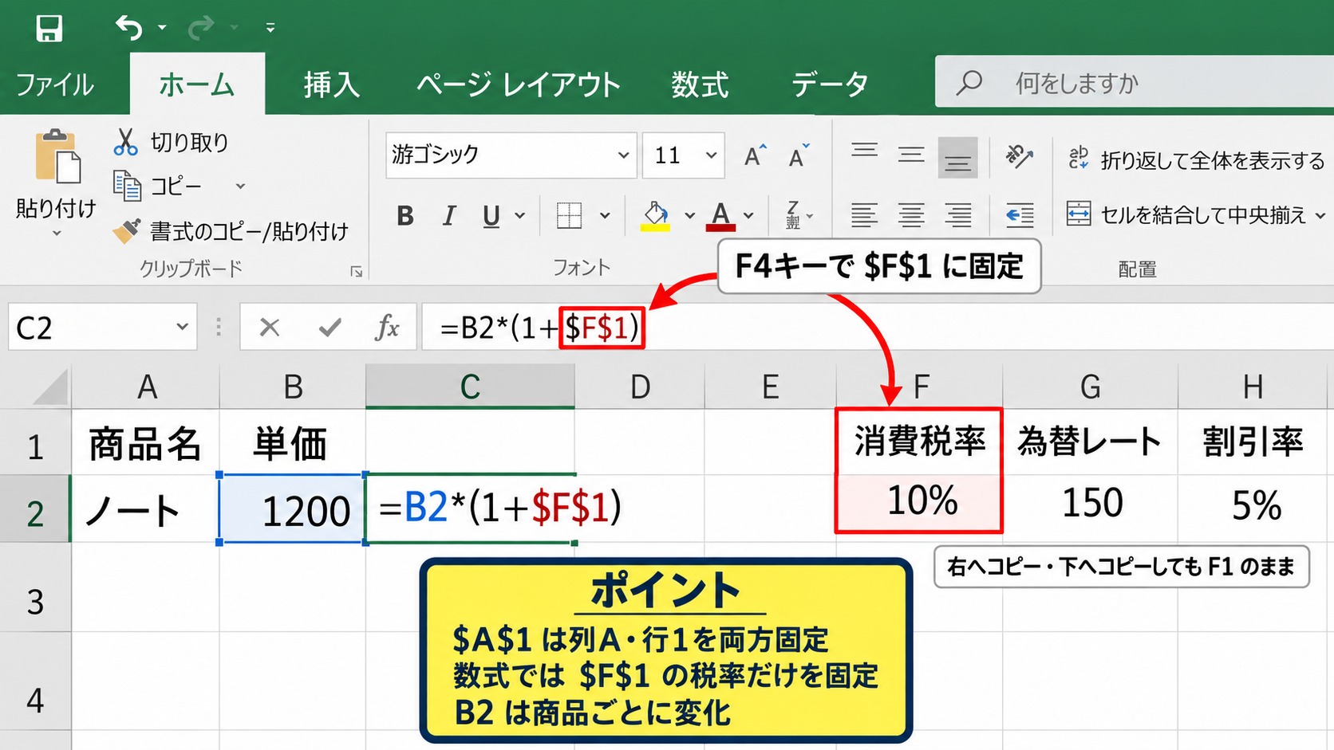Open the コピー dropdown arrow

[x=240, y=187]
